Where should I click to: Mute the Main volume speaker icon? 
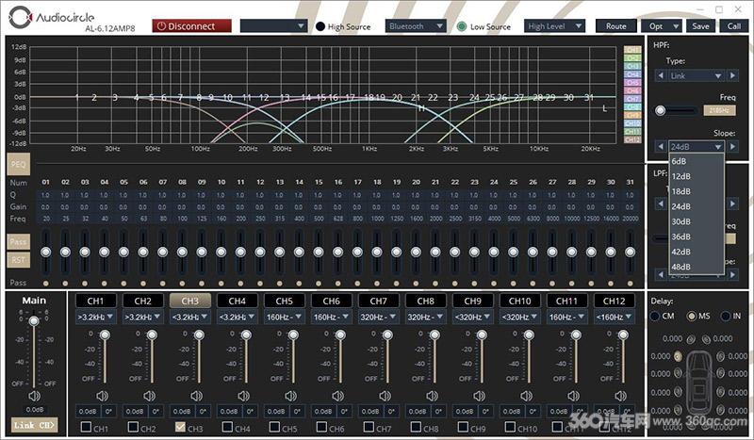[x=34, y=396]
